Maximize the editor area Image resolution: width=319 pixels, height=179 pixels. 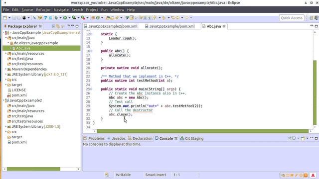[316, 26]
